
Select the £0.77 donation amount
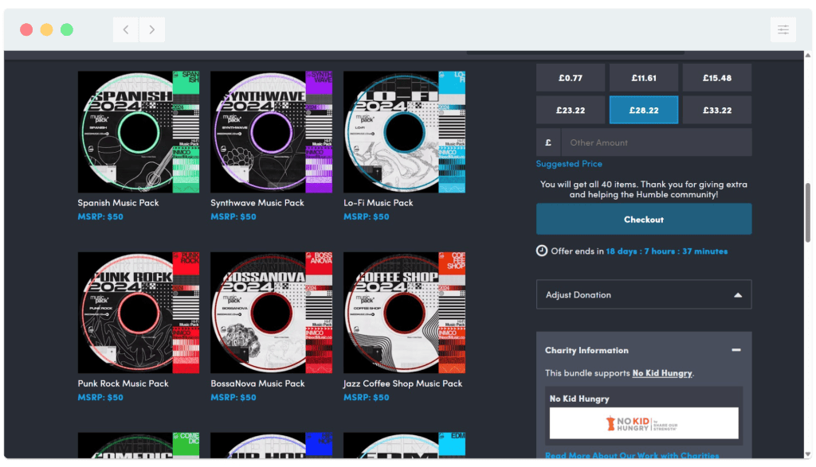point(571,77)
